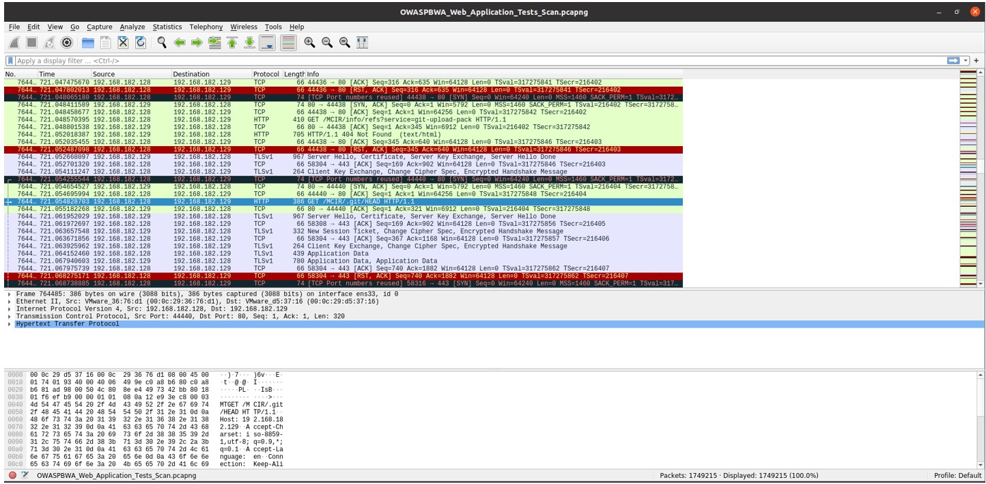Click the display filter bookmark icon
This screenshot has height=484, width=986.
coord(10,61)
